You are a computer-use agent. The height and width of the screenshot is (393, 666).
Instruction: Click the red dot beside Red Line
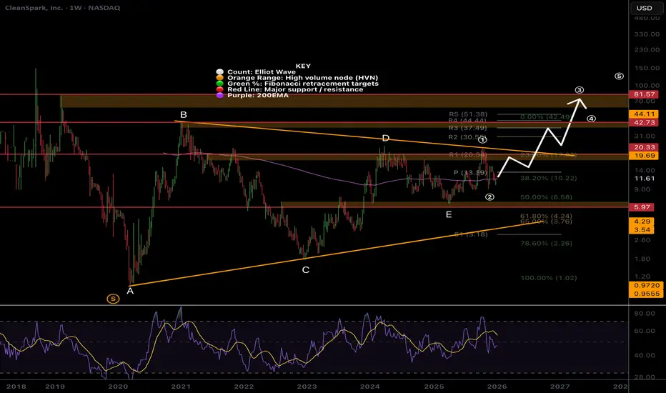(219, 89)
